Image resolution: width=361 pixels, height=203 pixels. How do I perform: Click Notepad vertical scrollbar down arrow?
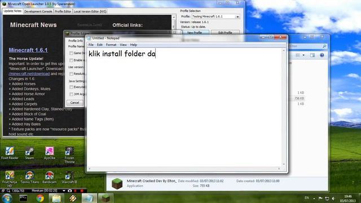pyautogui.click(x=284, y=164)
